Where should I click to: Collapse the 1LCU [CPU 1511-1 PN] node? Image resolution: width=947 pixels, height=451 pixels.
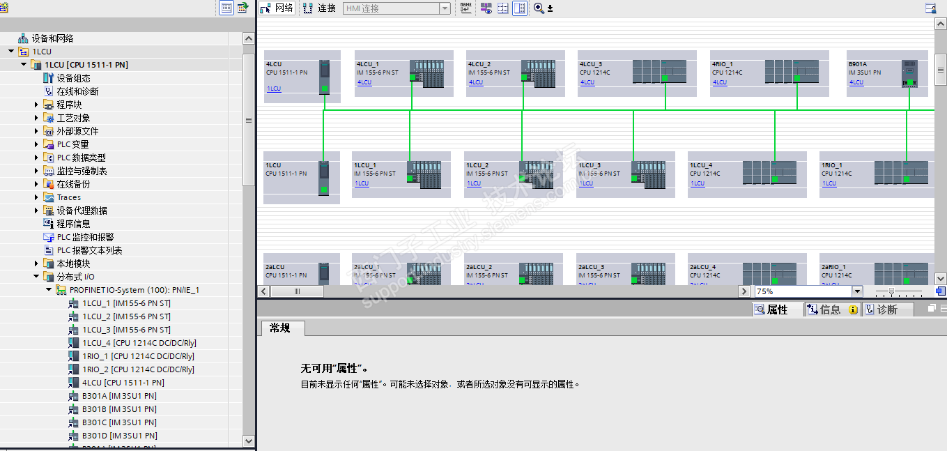[24, 65]
